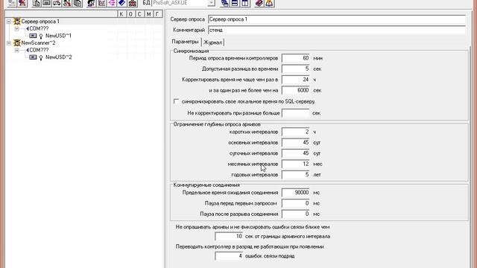This screenshot has width=477, height=268.
Task: Click the Синхронизация group label
Action: pos(191,51)
